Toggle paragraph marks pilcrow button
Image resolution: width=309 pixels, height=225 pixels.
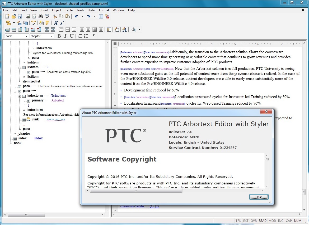tap(94, 36)
